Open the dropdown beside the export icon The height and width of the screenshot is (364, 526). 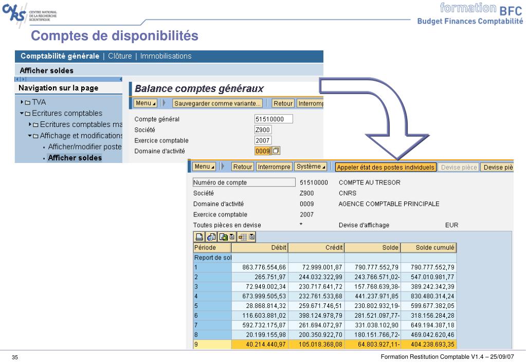pos(232,237)
